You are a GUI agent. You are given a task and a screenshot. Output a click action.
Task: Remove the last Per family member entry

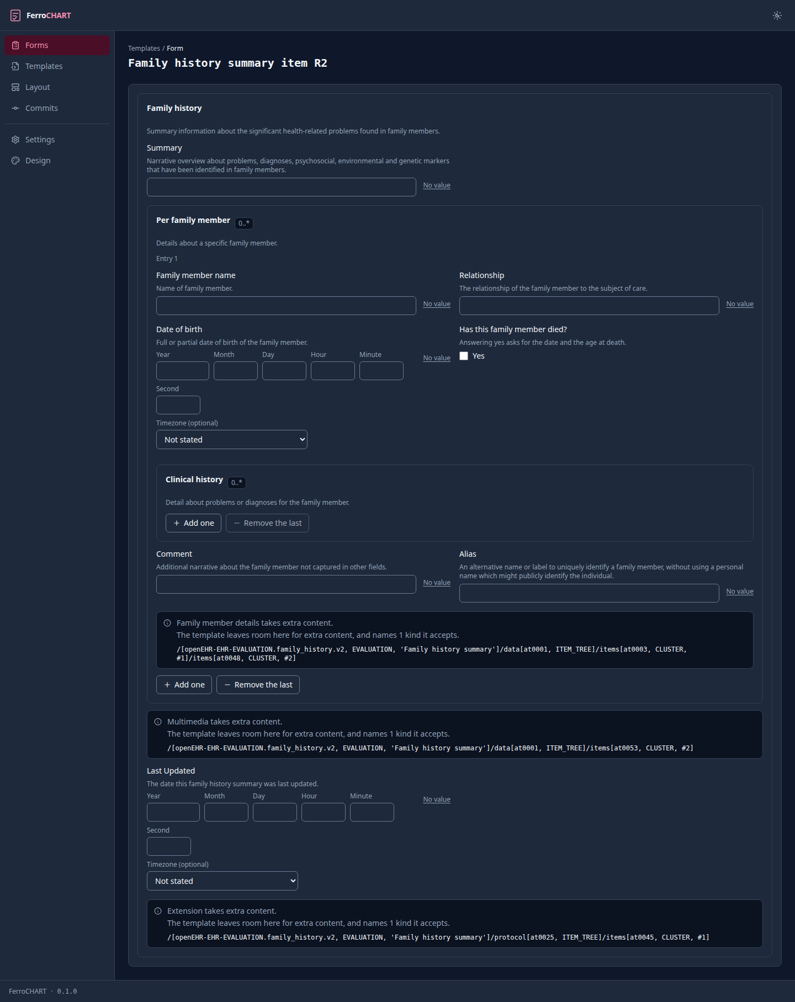[258, 685]
